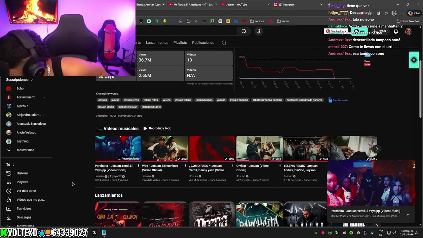423x238 pixels.
Task: Close the Josuan - YouTube browser tab
Action: coord(268,5)
